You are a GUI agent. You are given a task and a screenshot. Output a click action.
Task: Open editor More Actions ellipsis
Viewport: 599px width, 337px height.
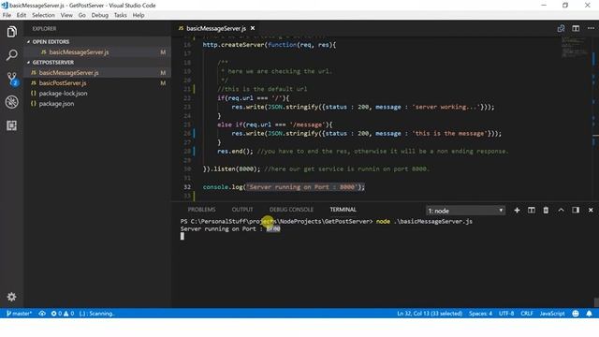coord(591,29)
